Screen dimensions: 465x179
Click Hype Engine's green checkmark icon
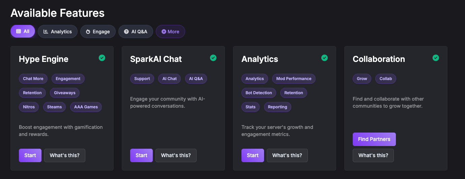tap(102, 58)
